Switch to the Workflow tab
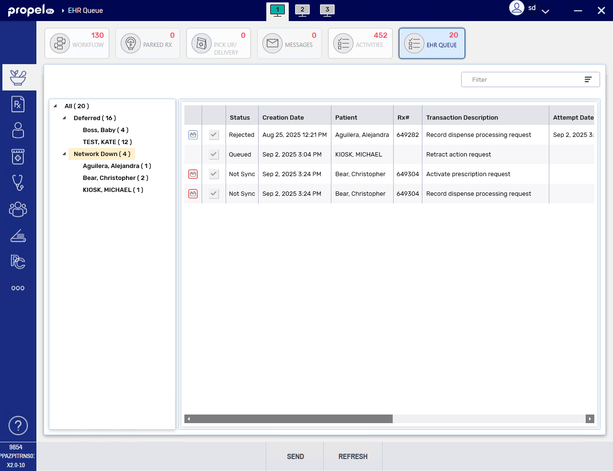Viewport: 613px width, 471px height. pyautogui.click(x=77, y=43)
